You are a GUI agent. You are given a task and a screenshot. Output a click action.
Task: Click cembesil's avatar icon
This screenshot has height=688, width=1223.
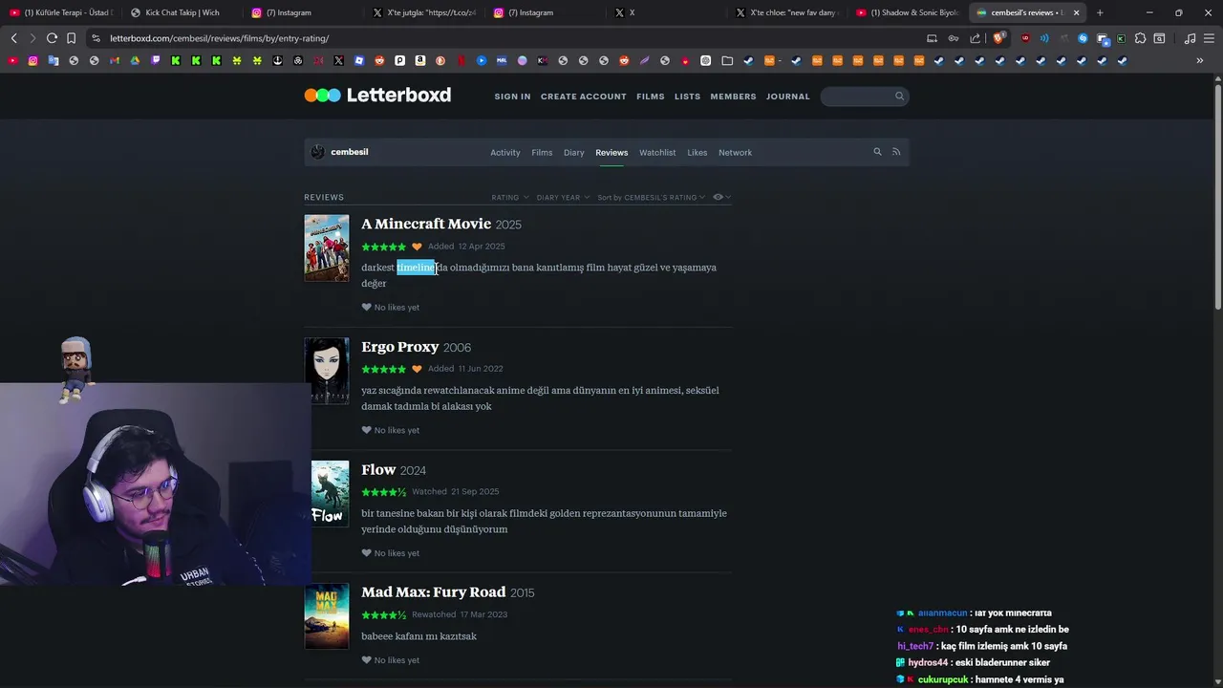[x=318, y=152]
